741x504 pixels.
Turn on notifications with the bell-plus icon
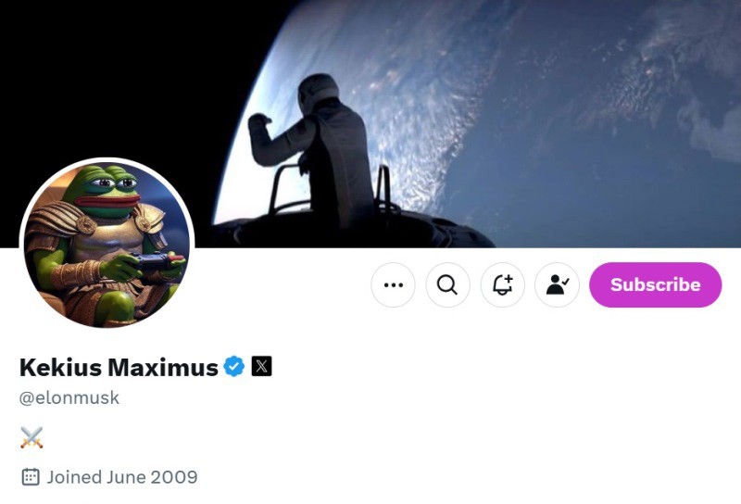tap(502, 284)
